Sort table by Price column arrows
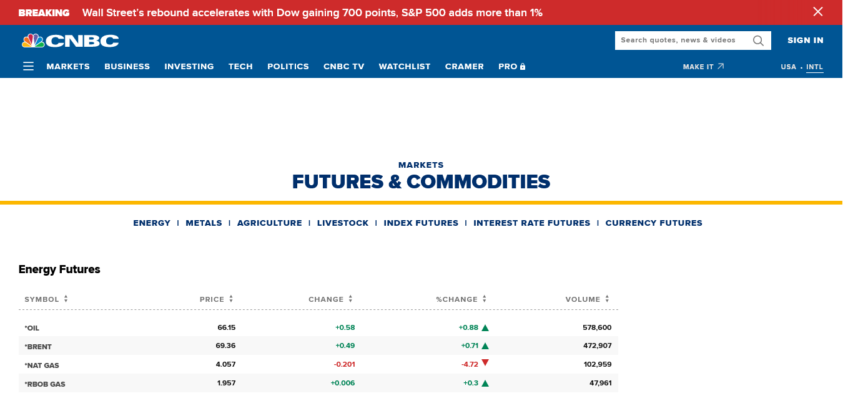 (231, 299)
